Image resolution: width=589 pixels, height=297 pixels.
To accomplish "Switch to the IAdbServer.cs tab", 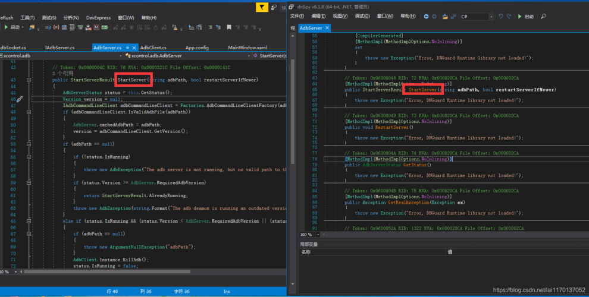I will [59, 48].
